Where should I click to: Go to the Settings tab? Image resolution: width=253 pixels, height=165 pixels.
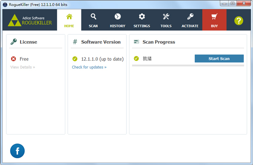coord(142,20)
